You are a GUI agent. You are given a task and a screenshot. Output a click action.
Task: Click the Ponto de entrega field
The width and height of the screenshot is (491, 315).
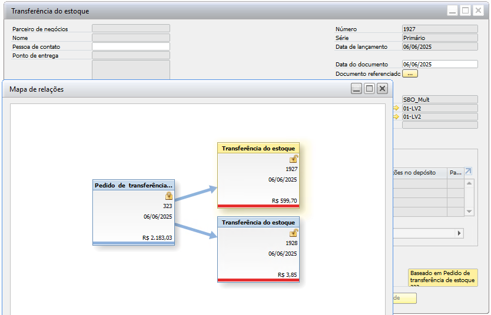[x=131, y=55]
